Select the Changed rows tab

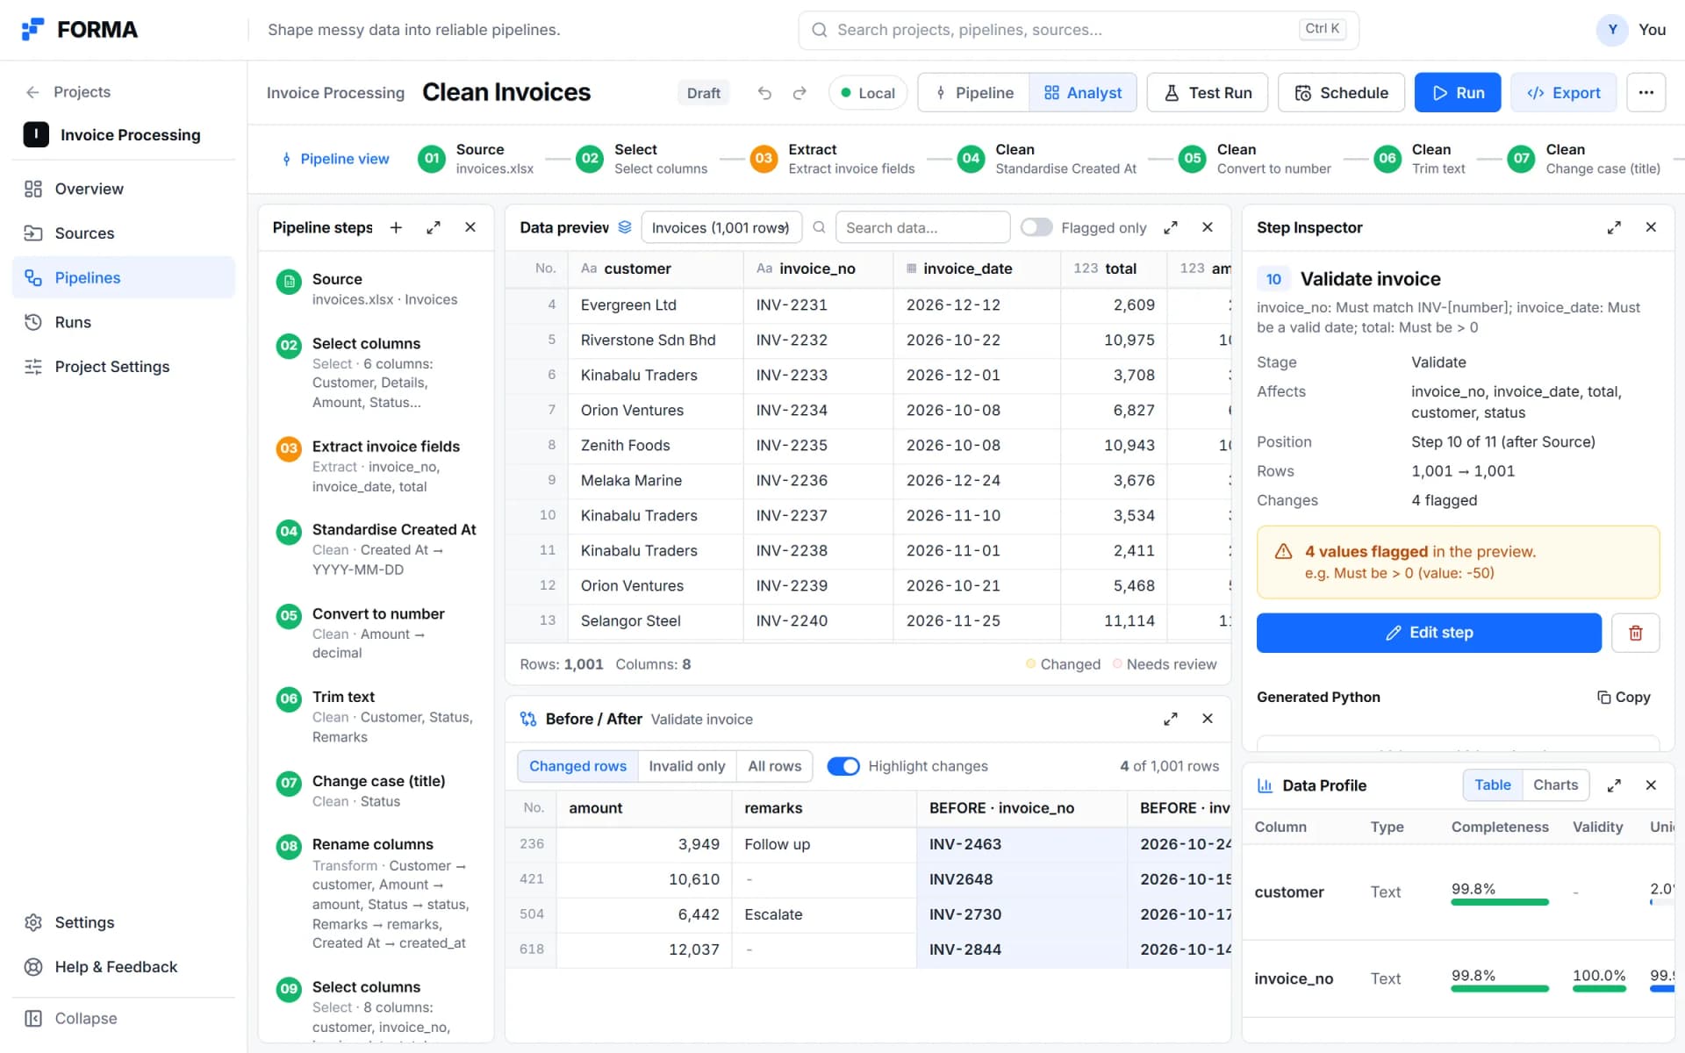click(577, 766)
